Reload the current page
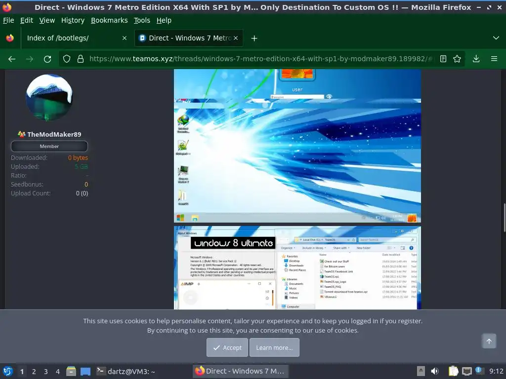The width and height of the screenshot is (506, 379). click(47, 59)
